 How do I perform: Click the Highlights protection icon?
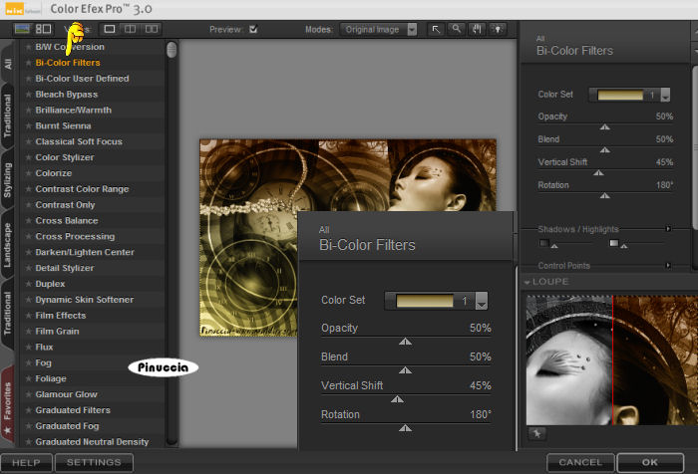click(614, 243)
